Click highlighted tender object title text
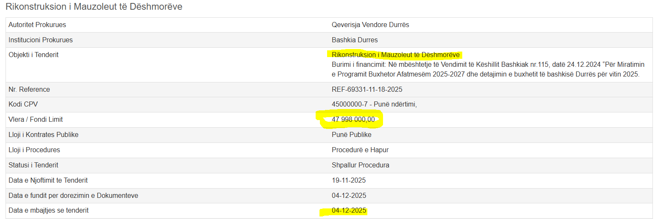658x219 pixels. point(395,55)
